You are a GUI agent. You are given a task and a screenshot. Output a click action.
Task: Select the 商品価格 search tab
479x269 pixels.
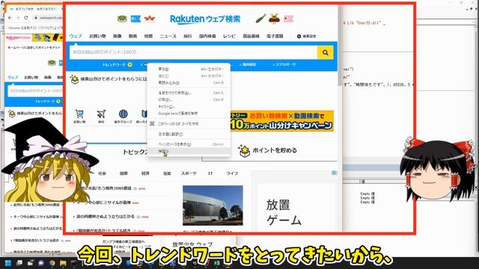(x=251, y=36)
